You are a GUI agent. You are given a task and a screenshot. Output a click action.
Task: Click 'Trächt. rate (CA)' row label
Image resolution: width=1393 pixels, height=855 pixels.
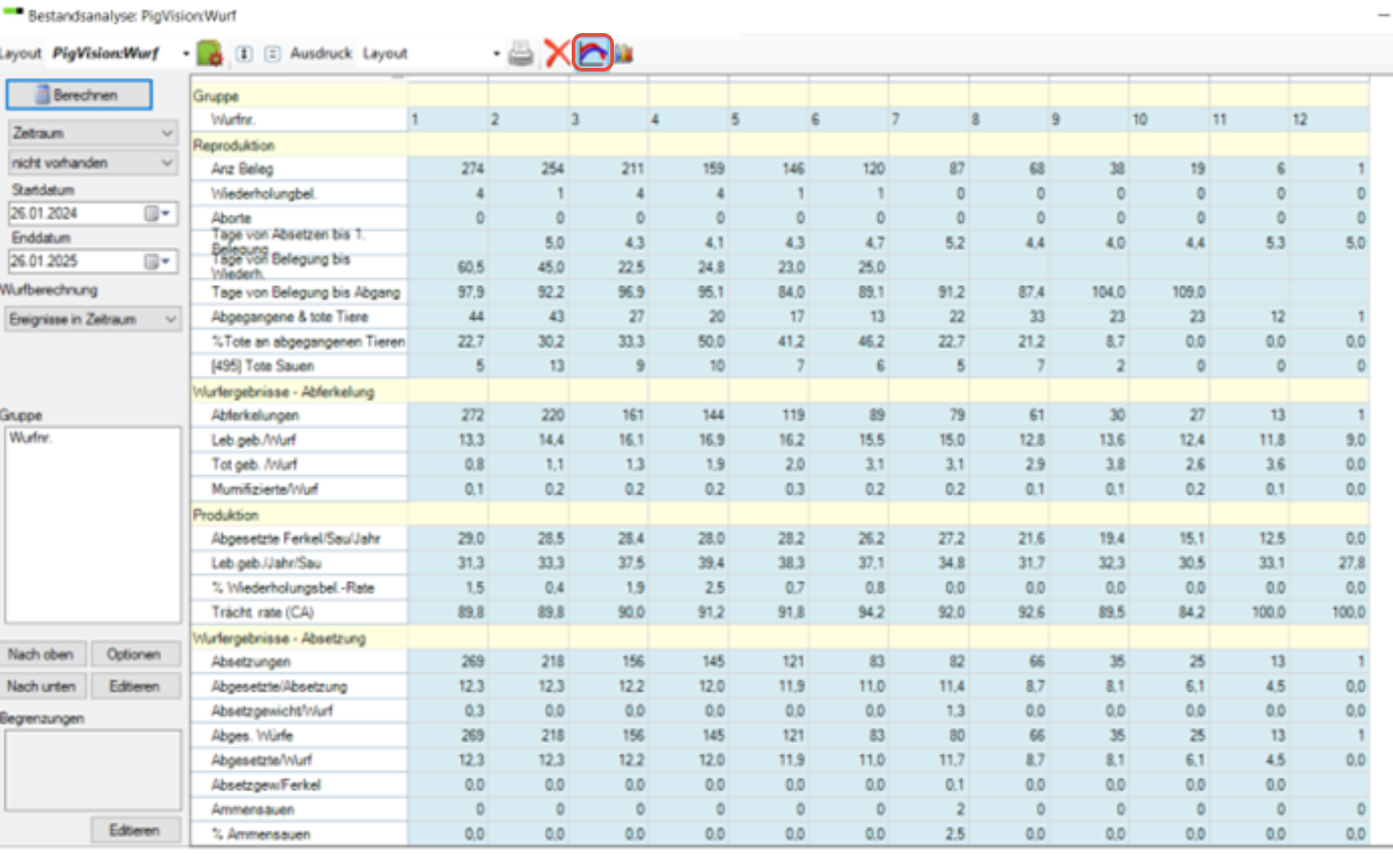pyautogui.click(x=262, y=612)
